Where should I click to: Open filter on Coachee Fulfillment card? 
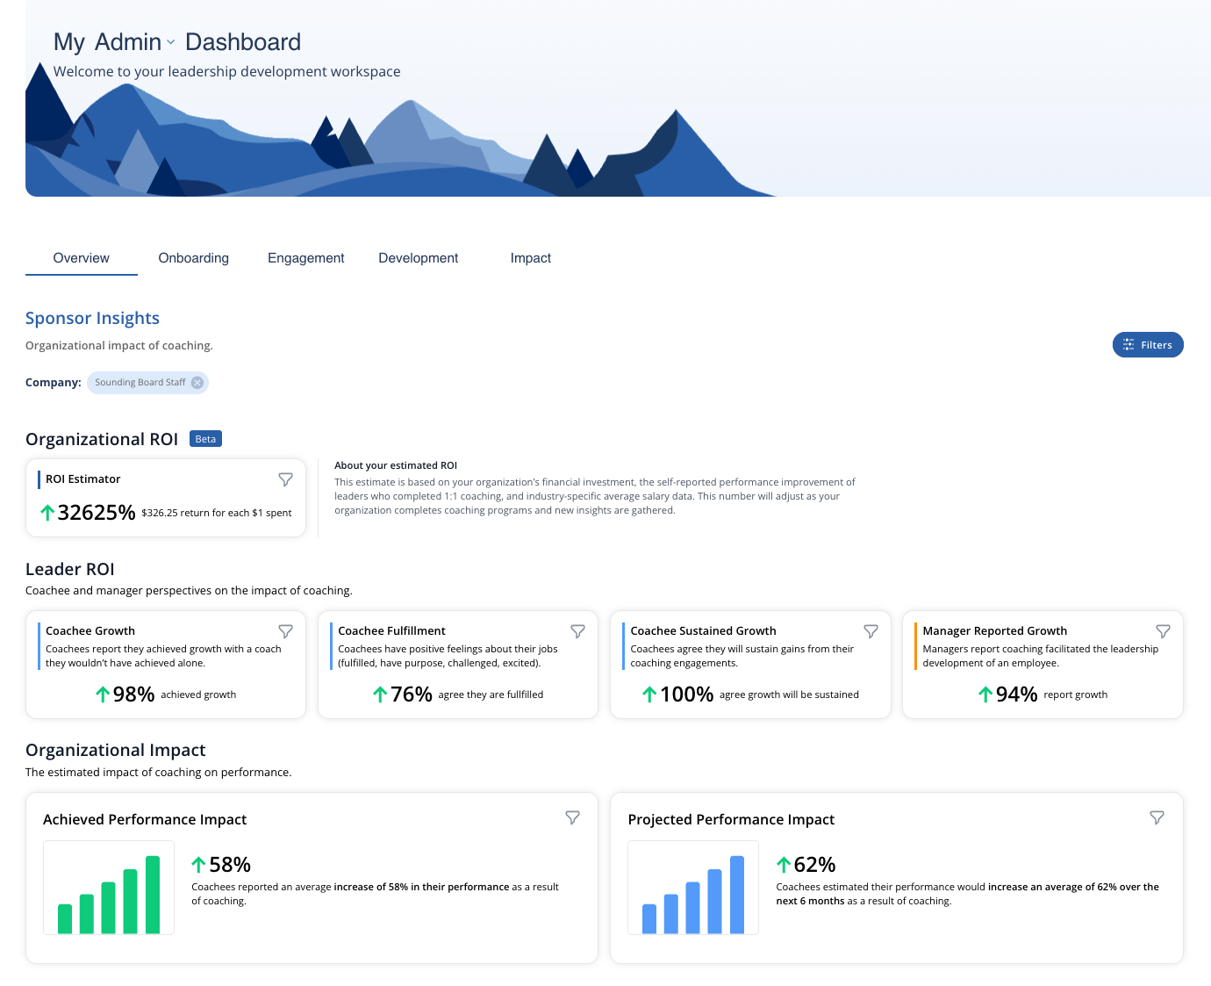(577, 631)
